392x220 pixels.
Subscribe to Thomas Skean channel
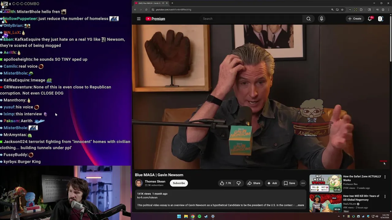(x=179, y=183)
